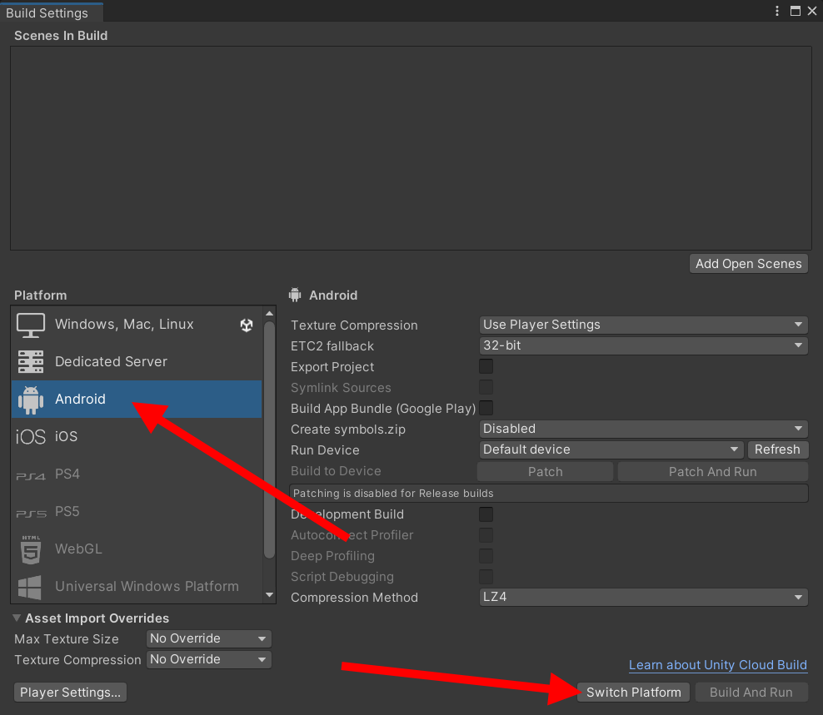Select the WebGL platform
The image size is (823, 715).
coord(137,549)
